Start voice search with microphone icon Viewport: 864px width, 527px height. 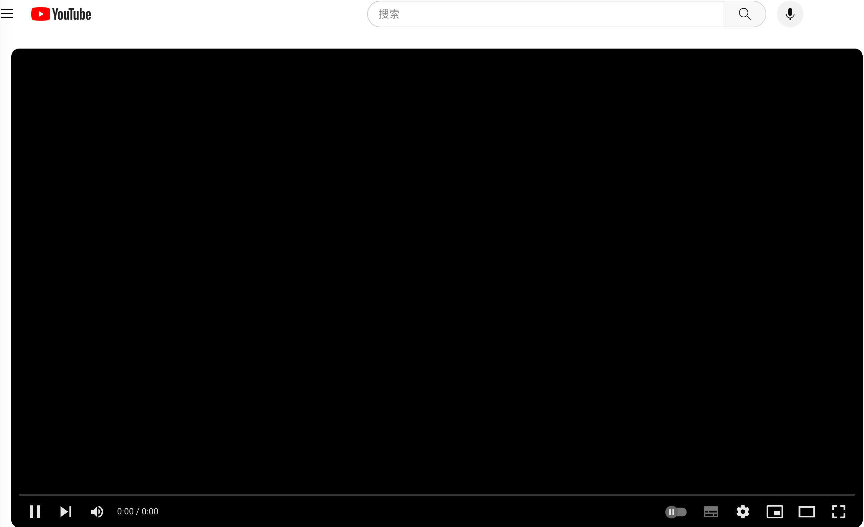[x=790, y=14]
